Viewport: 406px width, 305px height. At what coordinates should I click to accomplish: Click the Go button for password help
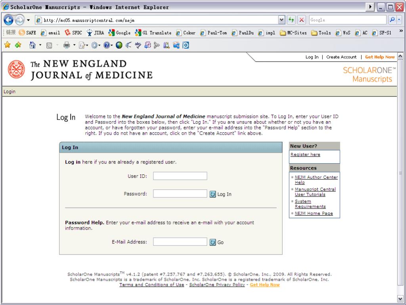point(216,242)
